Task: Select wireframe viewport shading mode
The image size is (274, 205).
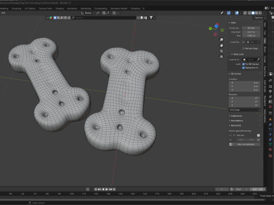Action: pyautogui.click(x=249, y=13)
